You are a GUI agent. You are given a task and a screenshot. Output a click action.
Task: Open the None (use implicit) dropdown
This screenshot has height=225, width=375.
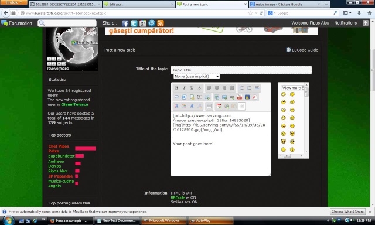click(197, 76)
